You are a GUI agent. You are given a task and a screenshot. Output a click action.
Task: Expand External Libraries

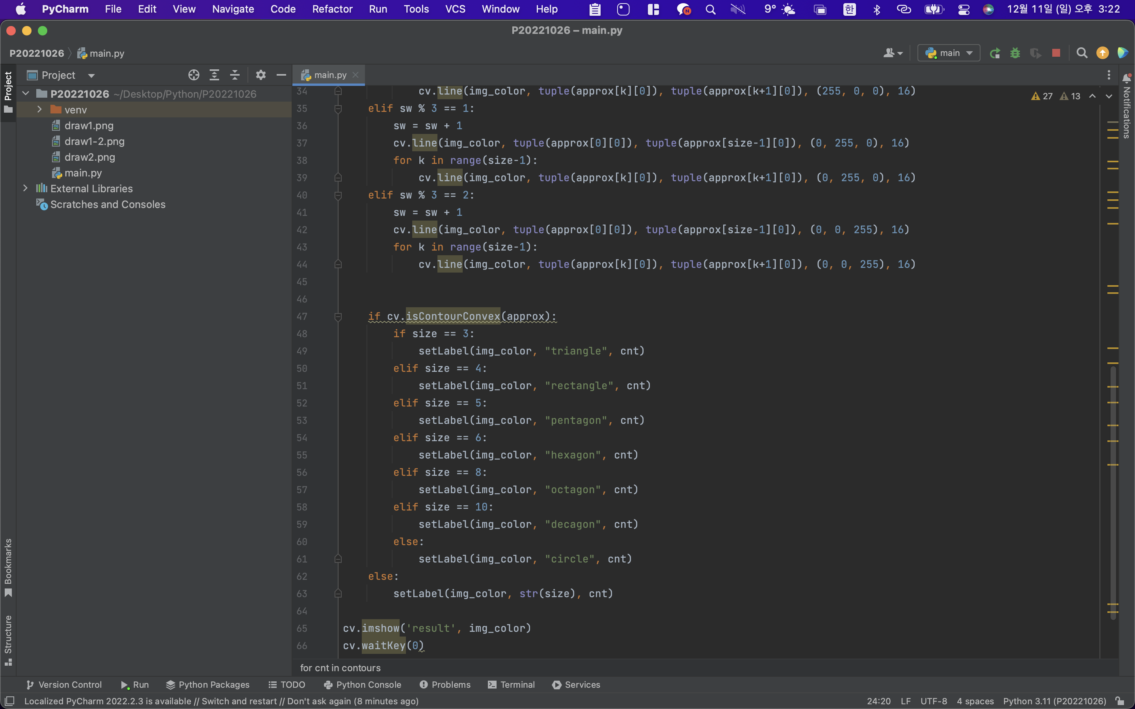coord(25,188)
